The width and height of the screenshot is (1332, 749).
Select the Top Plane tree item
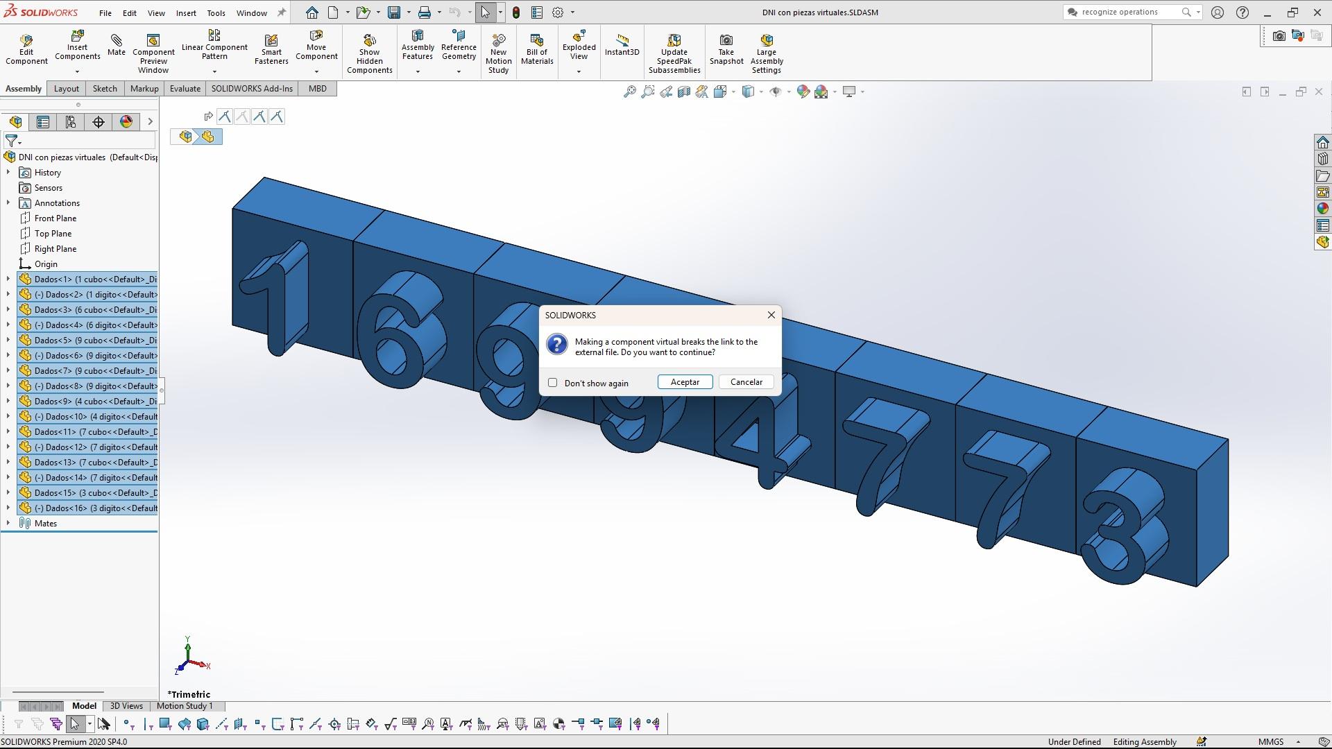click(53, 233)
